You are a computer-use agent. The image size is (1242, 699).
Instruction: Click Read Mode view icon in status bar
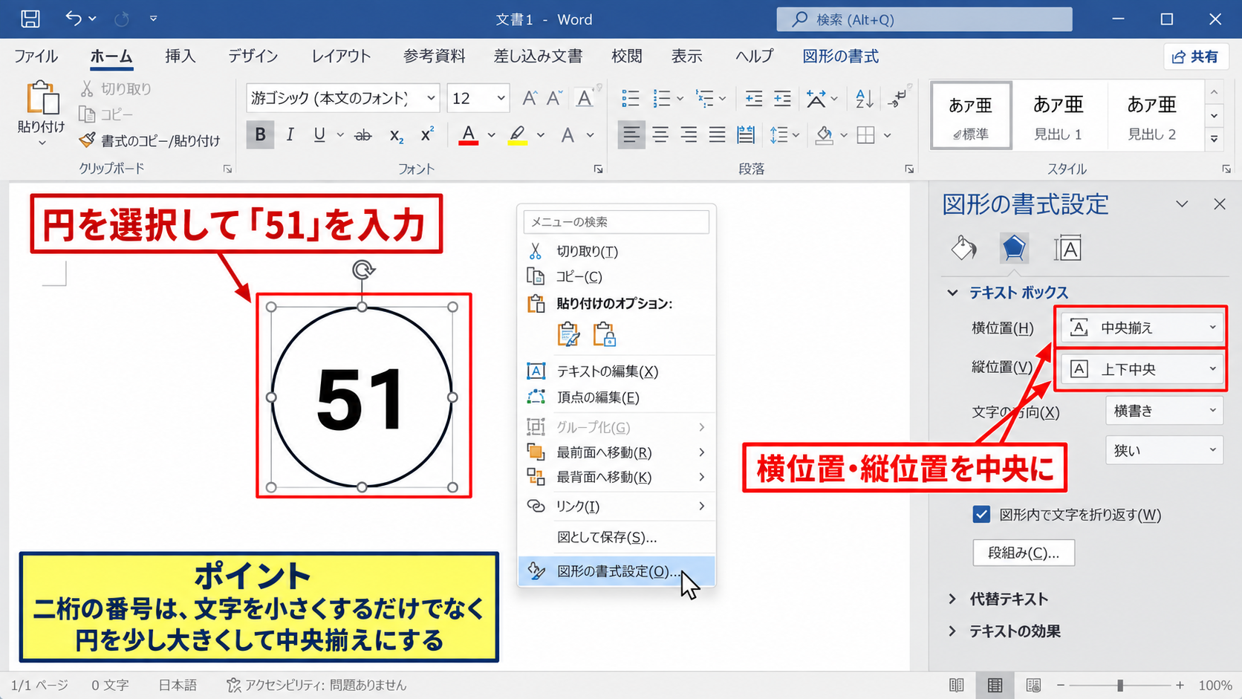(957, 685)
